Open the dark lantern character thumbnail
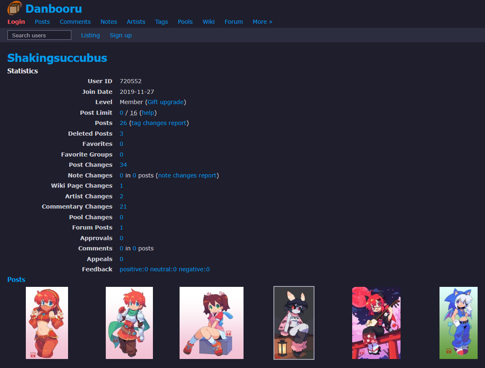The width and height of the screenshot is (485, 368). coord(294,323)
